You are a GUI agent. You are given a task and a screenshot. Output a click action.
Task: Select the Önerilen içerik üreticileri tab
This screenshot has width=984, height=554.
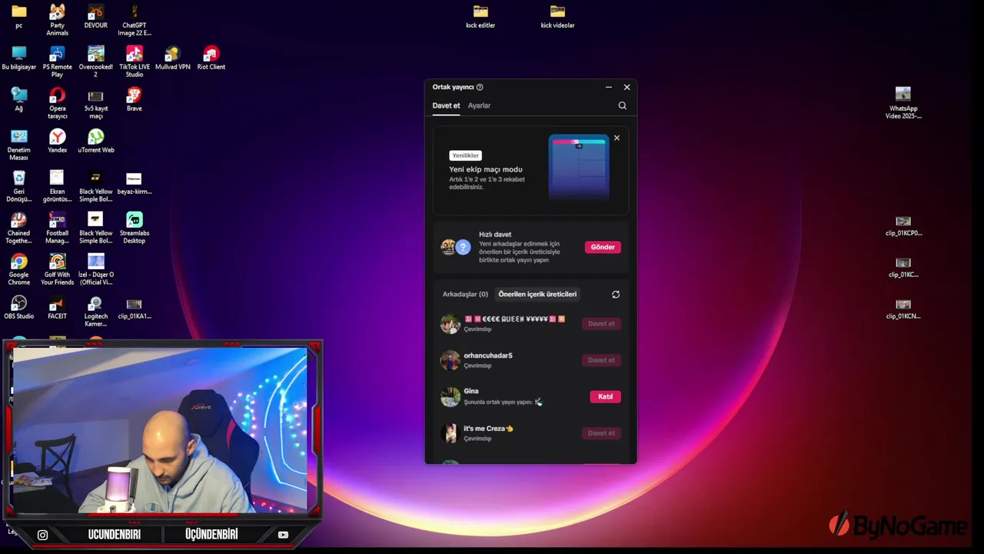point(537,294)
